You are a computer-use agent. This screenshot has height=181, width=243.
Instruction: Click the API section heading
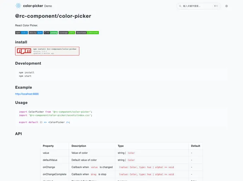(18, 134)
